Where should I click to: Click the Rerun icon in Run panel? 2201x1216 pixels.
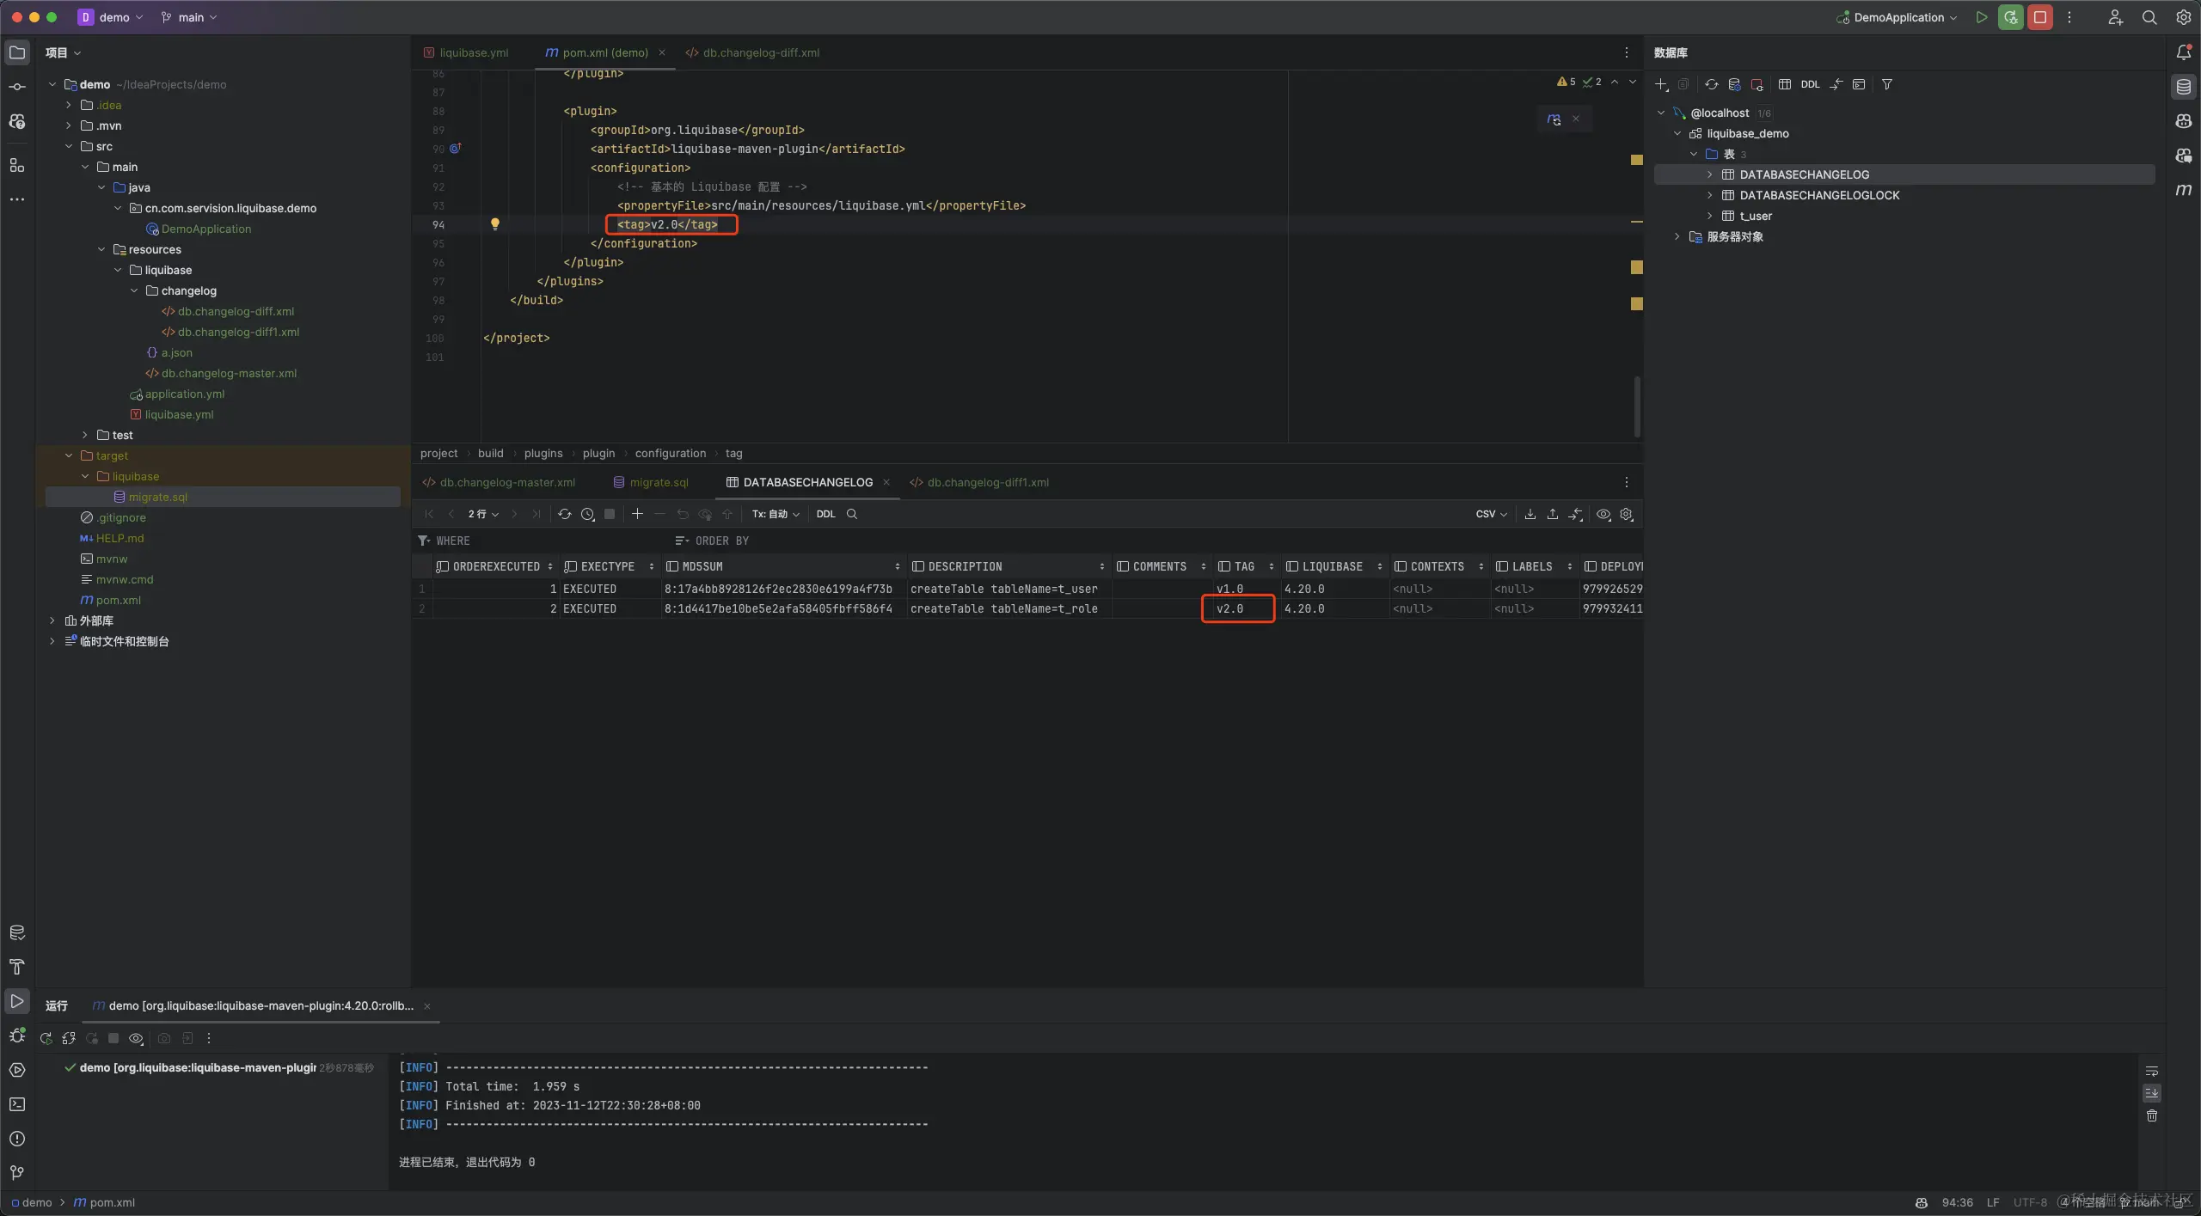(x=46, y=1038)
